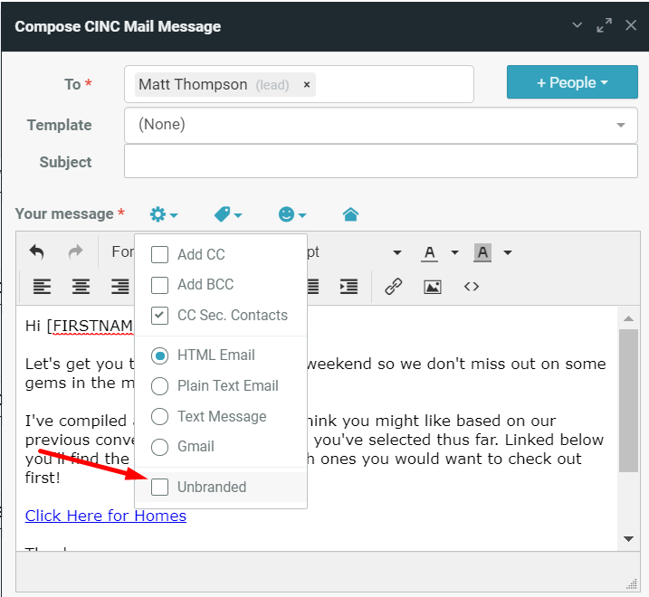The height and width of the screenshot is (597, 649).
Task: Increase indent of text
Action: pyautogui.click(x=348, y=287)
